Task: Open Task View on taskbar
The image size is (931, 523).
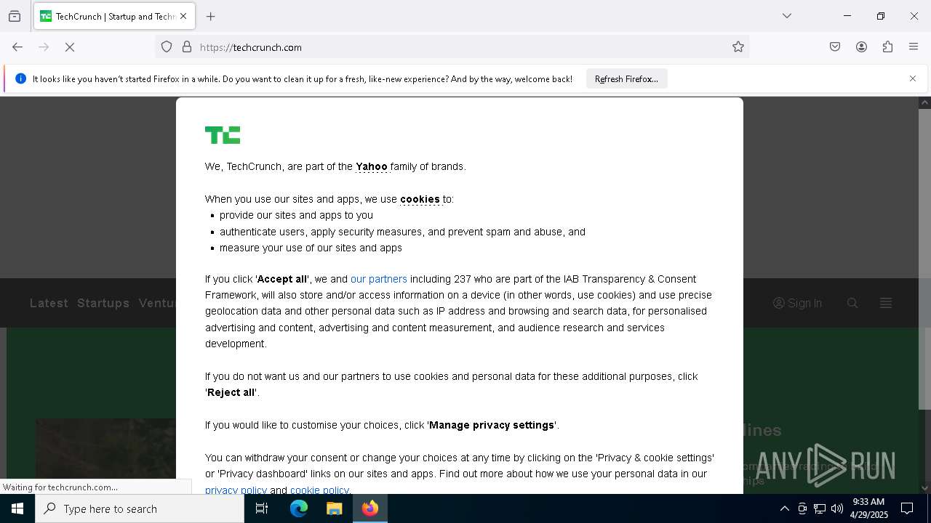Action: tap(262, 508)
